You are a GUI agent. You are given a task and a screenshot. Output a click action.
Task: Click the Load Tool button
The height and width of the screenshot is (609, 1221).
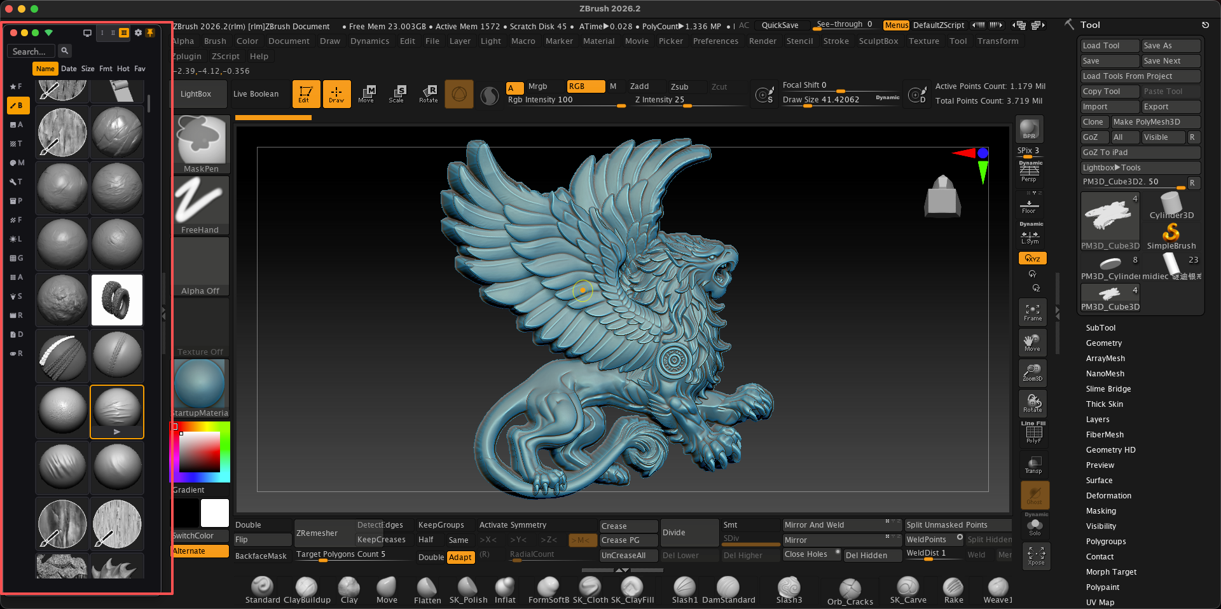point(1110,46)
